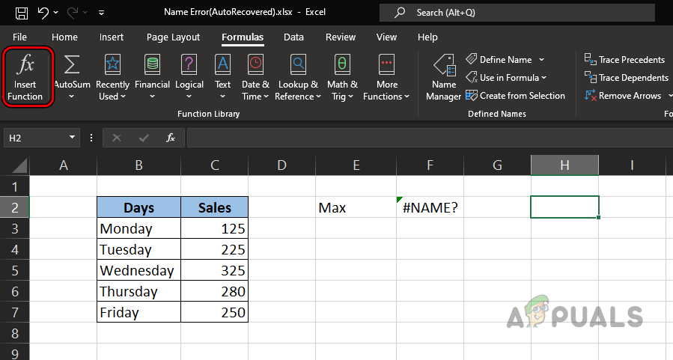This screenshot has height=360, width=673.
Task: Open Lookup & Reference functions menu
Action: pos(298,77)
